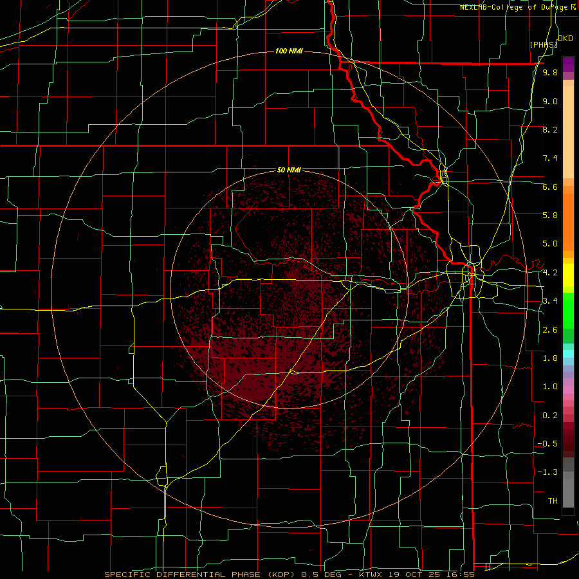Click the 3.4 scale value
The width and height of the screenshot is (579, 579).
point(550,301)
